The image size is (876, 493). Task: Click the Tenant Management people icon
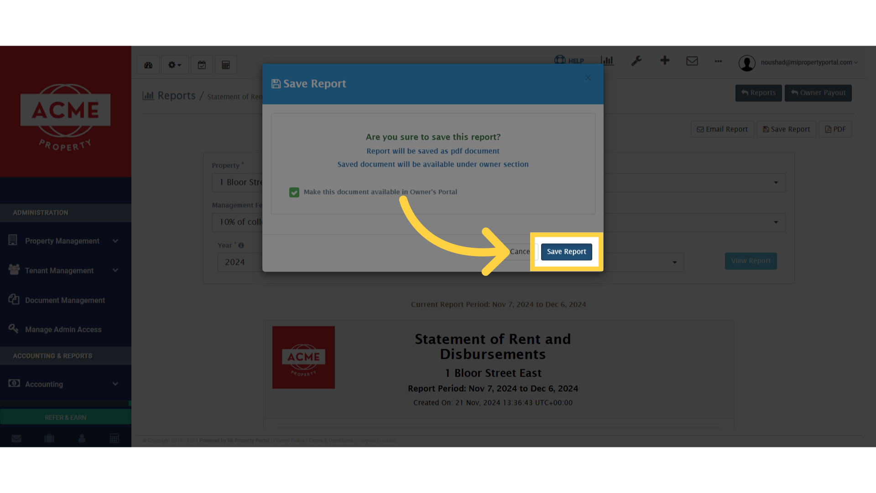coord(14,270)
